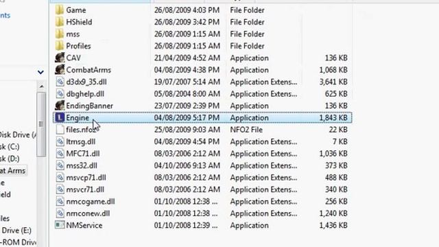Click the nmcogame.dll file icon

pyautogui.click(x=60, y=201)
